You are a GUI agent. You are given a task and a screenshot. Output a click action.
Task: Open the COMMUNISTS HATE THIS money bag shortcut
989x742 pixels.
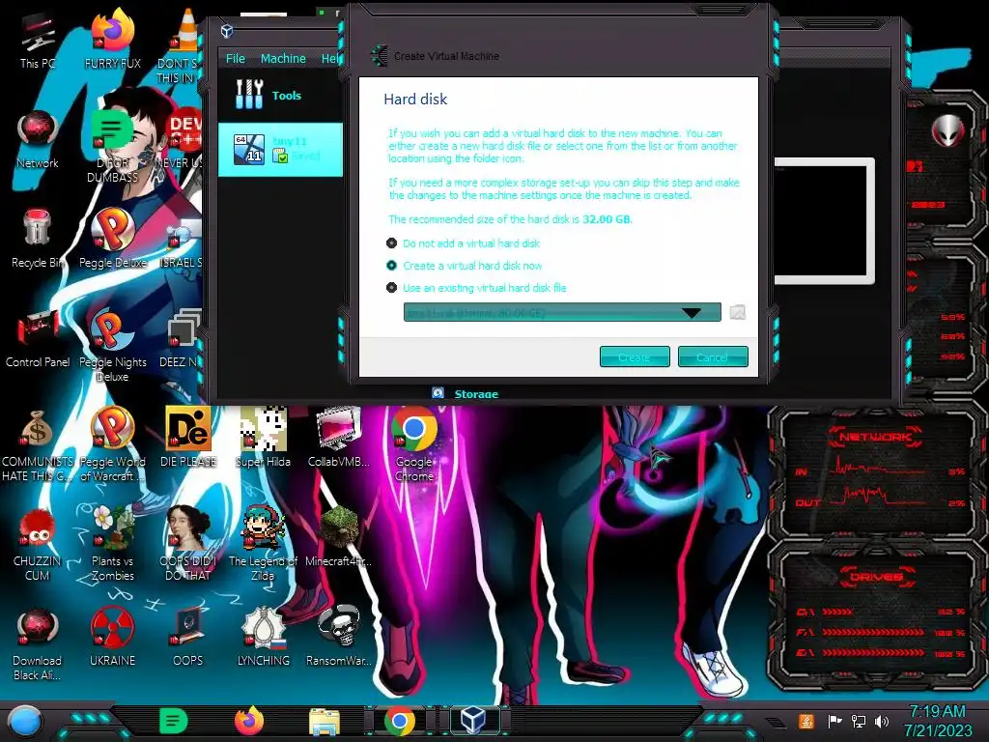pos(38,444)
